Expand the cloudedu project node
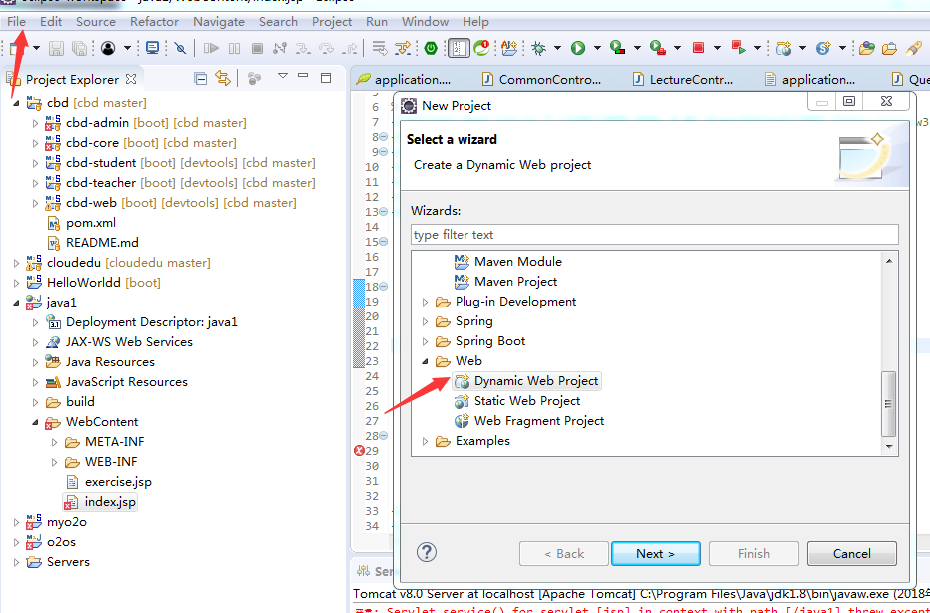 [x=16, y=263]
